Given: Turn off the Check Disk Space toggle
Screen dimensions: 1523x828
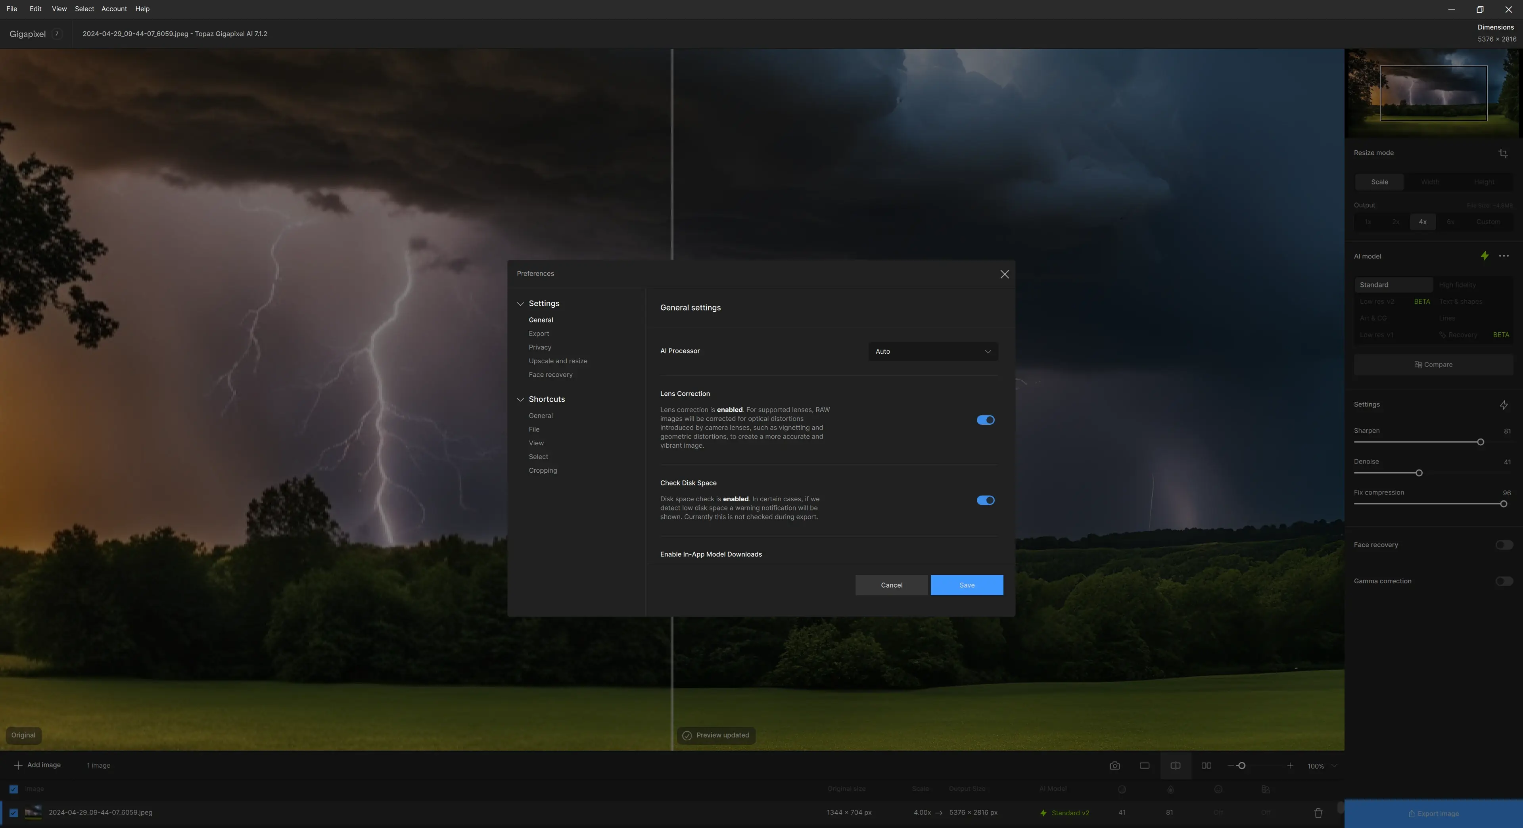Looking at the screenshot, I should 985,500.
